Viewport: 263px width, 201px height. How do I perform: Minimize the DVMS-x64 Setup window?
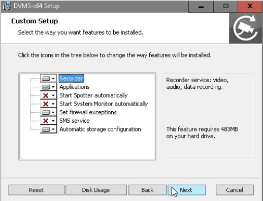point(201,7)
